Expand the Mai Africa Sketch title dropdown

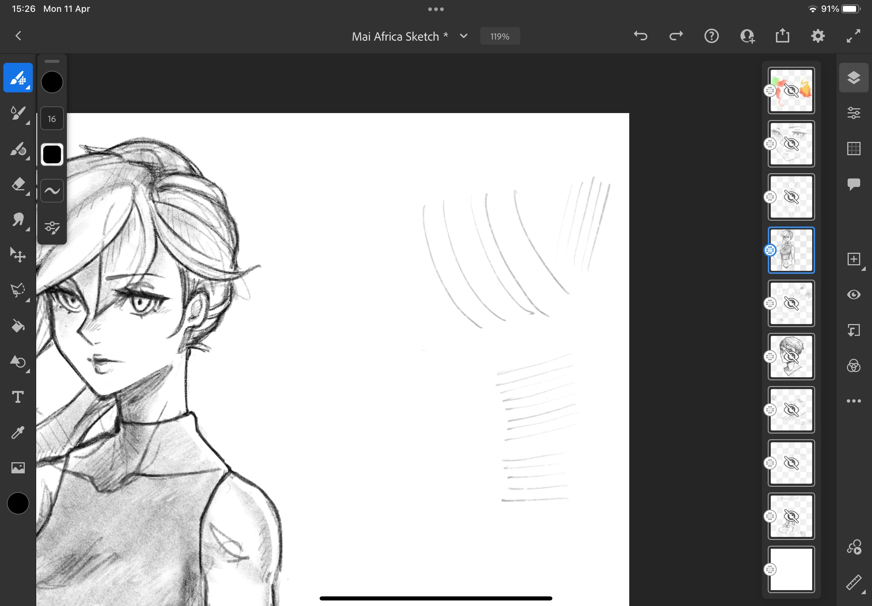point(463,36)
